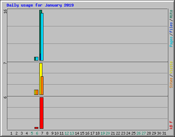The width and height of the screenshot is (175, 137).
Task: Click green day label 5 on the x-axis
Action: click(32, 133)
